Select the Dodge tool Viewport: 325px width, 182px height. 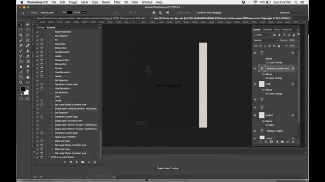coord(27,67)
